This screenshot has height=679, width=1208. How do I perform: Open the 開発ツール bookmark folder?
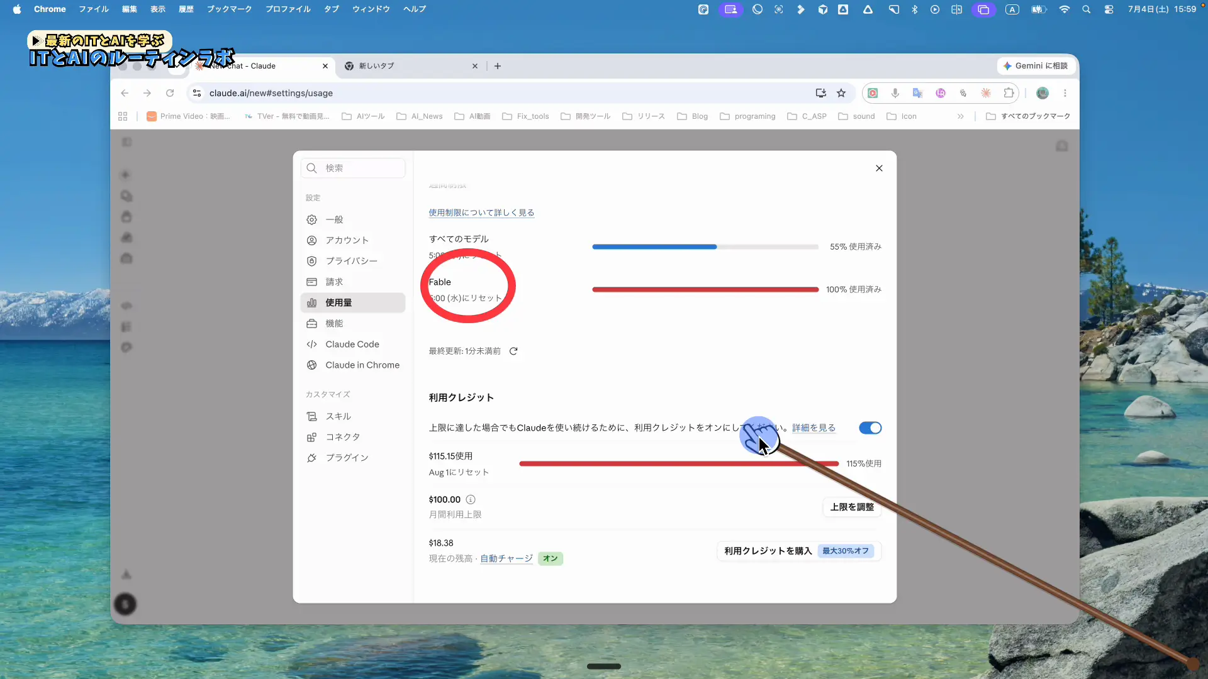[x=585, y=116]
